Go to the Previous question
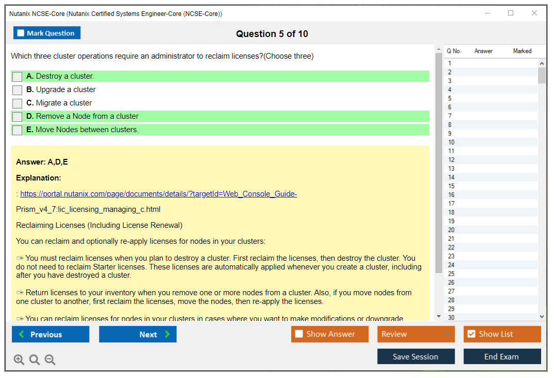 pyautogui.click(x=51, y=334)
